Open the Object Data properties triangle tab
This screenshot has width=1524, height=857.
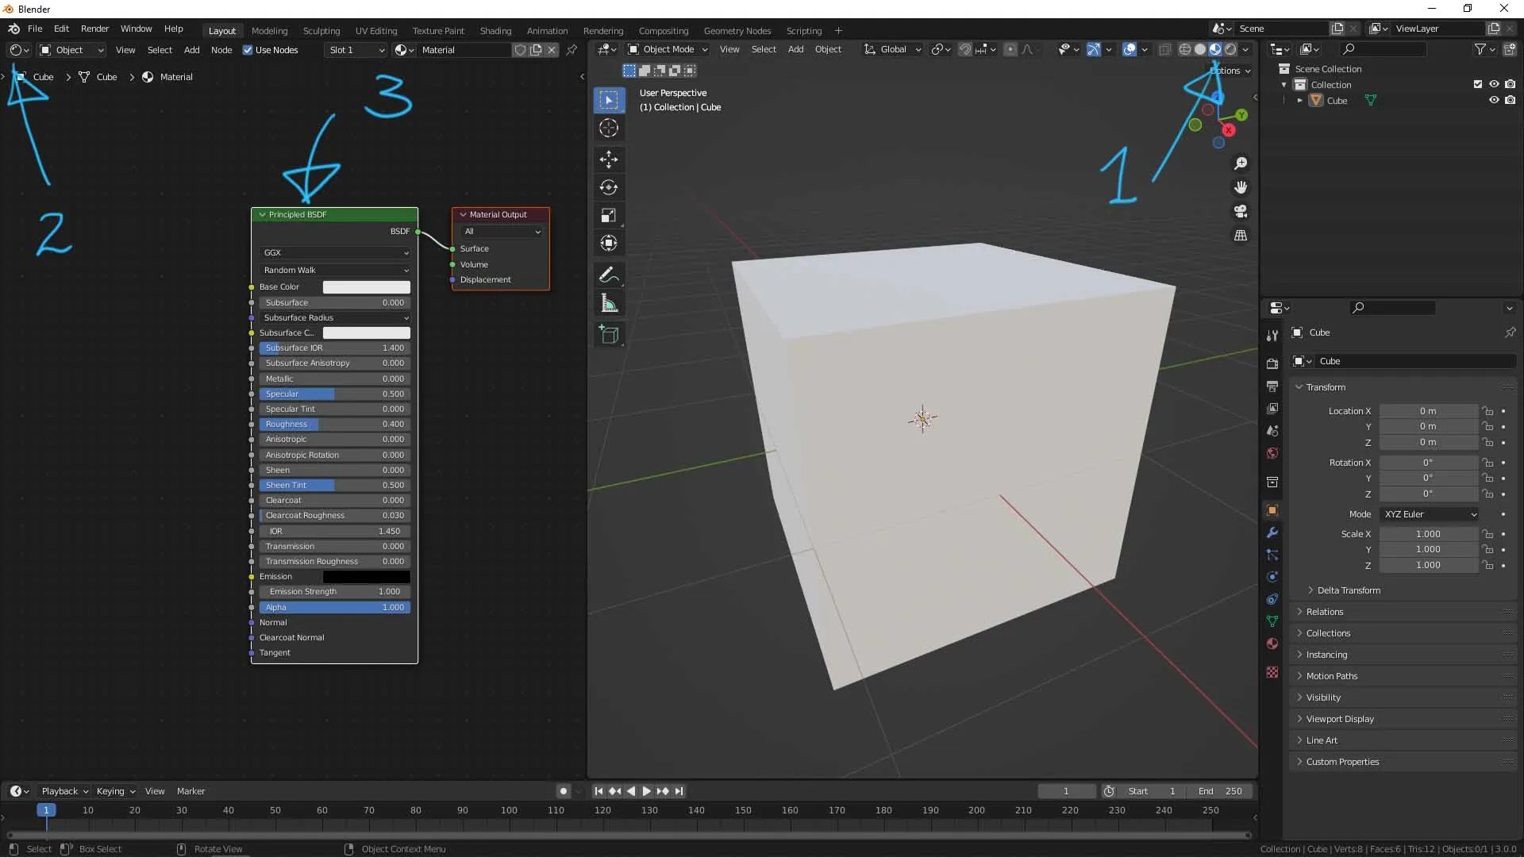1272,621
